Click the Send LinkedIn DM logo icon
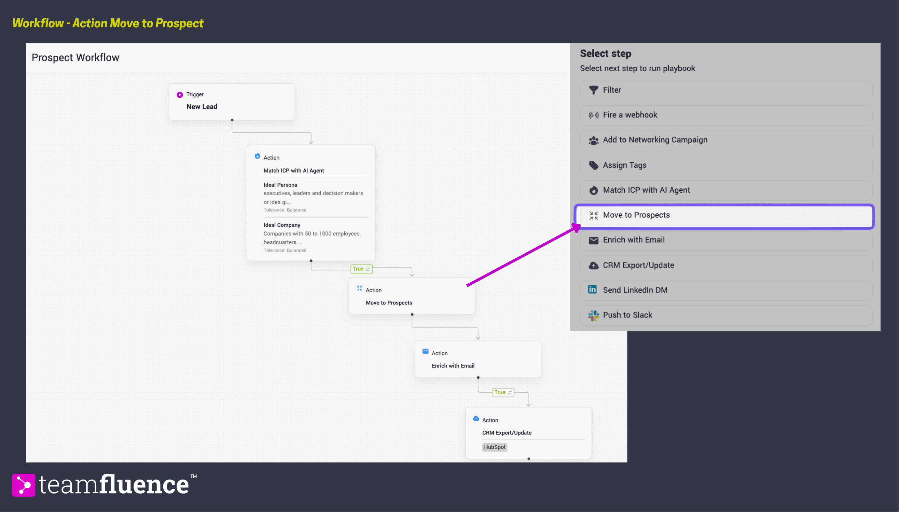Image resolution: width=899 pixels, height=512 pixels. [592, 290]
